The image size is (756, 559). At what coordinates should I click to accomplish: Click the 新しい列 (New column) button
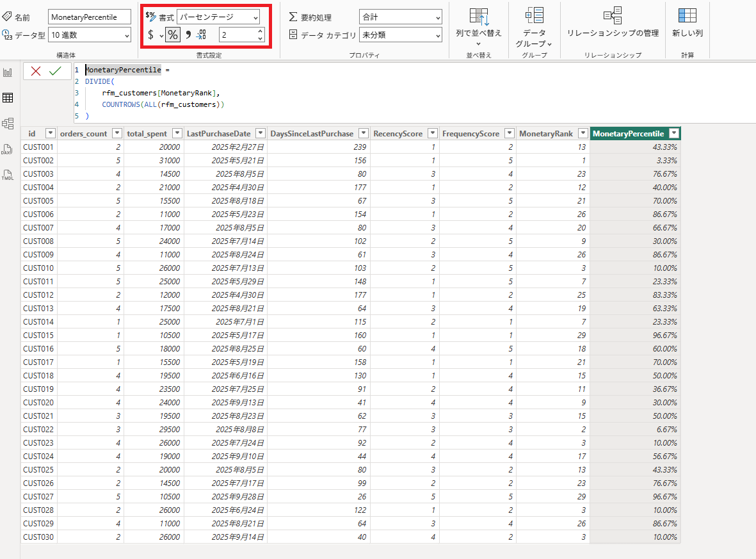(687, 23)
